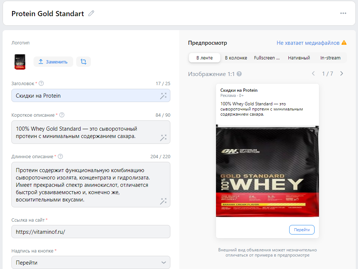The height and width of the screenshot is (269, 358).
Task: Click the Предпросмотр heading
Action: pos(208,43)
